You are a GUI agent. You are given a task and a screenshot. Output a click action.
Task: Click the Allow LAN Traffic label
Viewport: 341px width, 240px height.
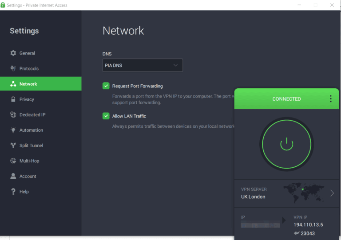pyautogui.click(x=129, y=116)
